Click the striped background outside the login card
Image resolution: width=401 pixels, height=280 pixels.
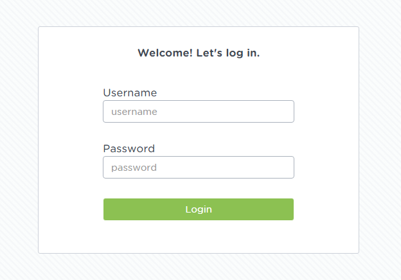click(x=19, y=141)
